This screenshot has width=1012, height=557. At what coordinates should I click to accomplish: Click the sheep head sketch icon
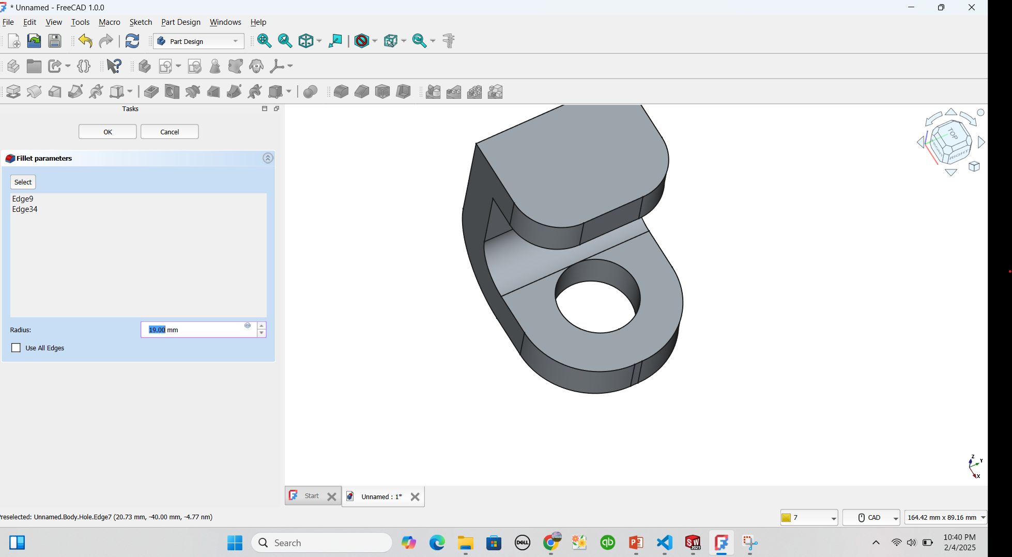(x=256, y=66)
